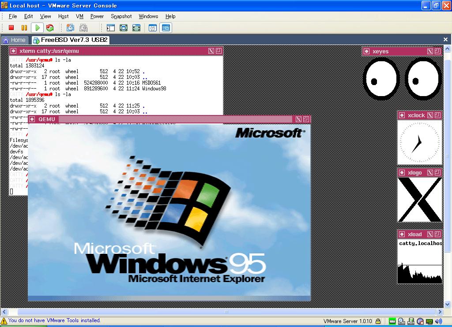Click the network adapter status icon
Screen dimensions: 452x327
coord(429,321)
